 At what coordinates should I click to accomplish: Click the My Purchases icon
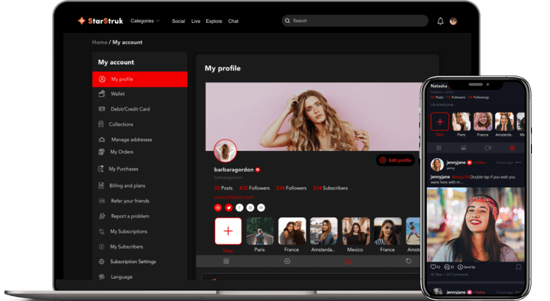pyautogui.click(x=101, y=169)
